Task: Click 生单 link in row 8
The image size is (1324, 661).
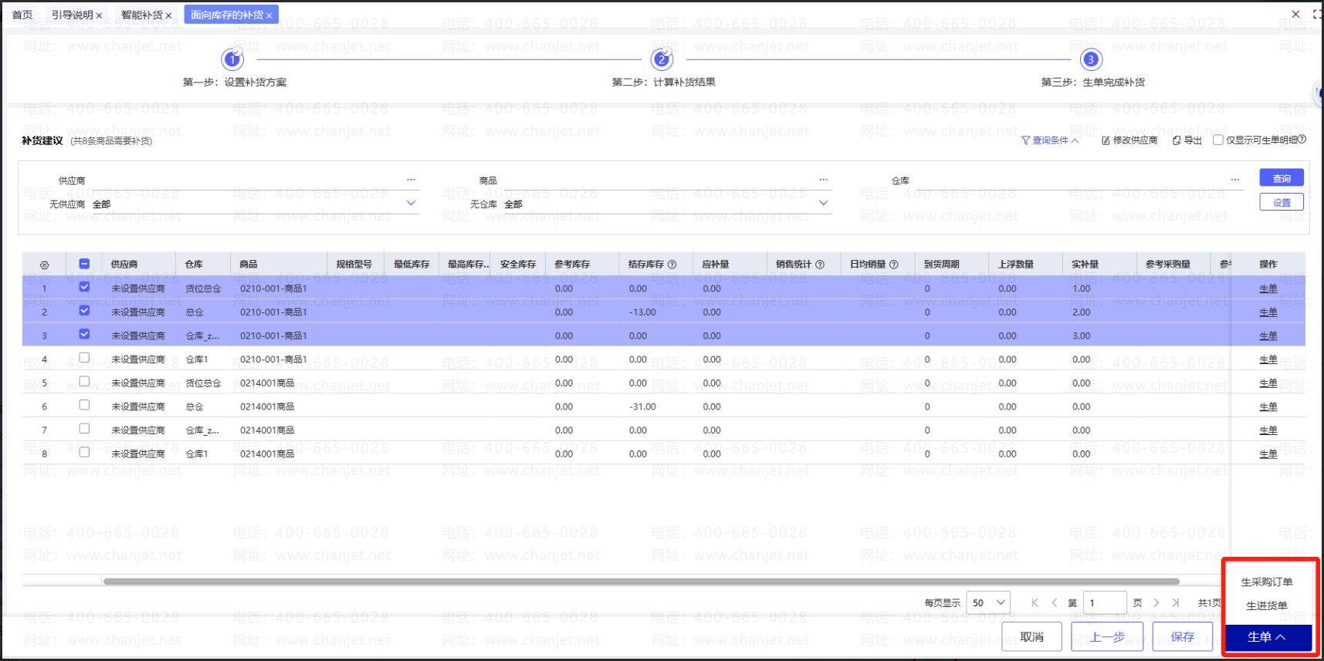Action: pyautogui.click(x=1268, y=454)
